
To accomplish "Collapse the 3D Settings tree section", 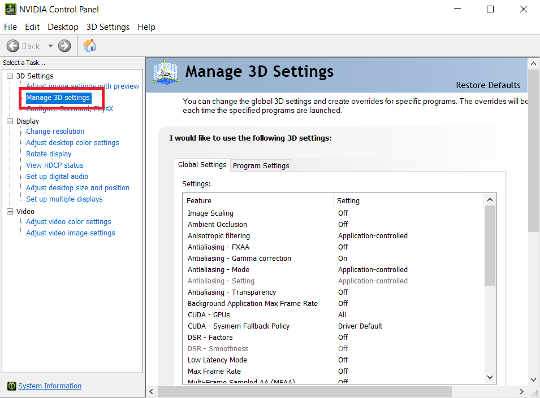I will (8, 75).
